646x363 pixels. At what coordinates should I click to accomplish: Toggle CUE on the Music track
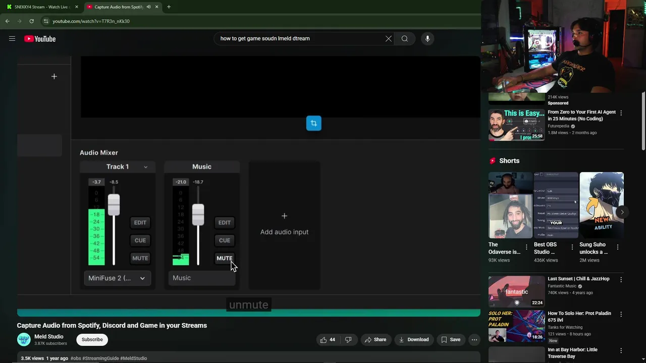click(225, 240)
